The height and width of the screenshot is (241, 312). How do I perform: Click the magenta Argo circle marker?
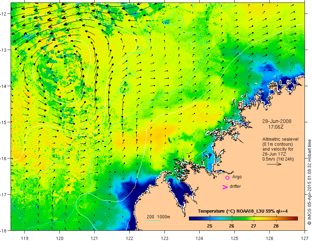[x=227, y=178]
